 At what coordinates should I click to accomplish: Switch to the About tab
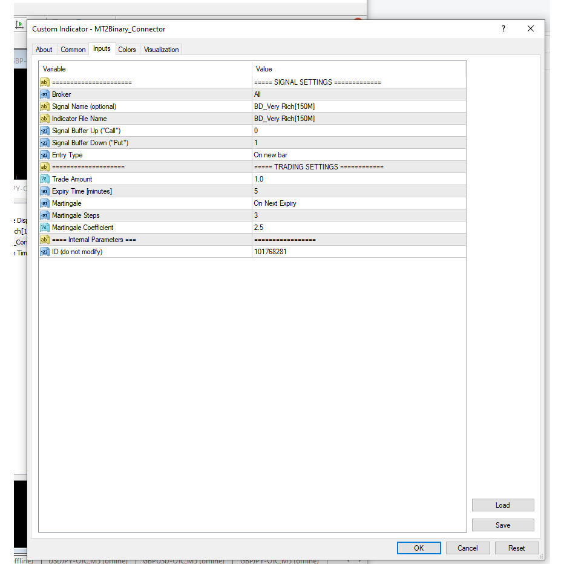tap(44, 50)
